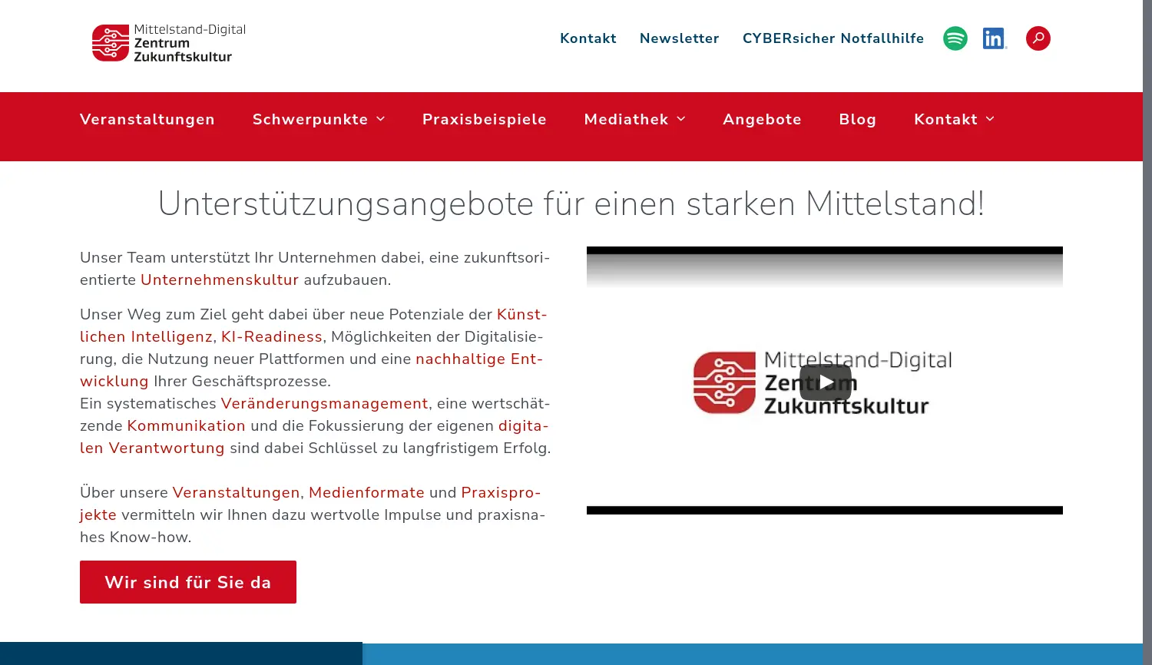Screen dimensions: 1152x665
Task: Open the Angebote navigation entry
Action: click(x=762, y=119)
